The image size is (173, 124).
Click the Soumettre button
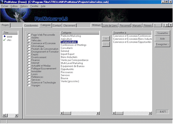(162, 33)
